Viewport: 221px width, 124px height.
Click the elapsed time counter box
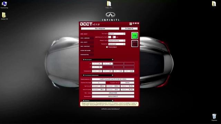pos(129,29)
